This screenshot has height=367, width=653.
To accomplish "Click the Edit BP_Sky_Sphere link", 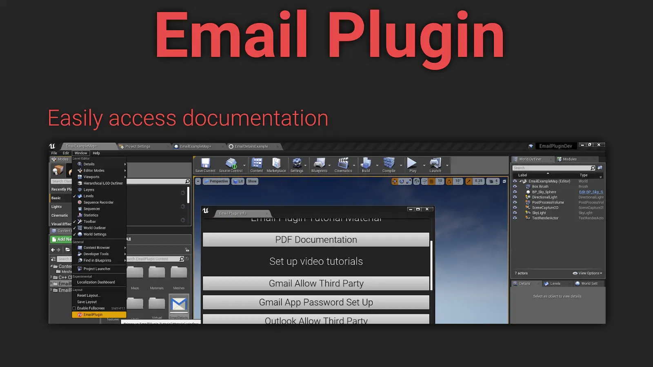I will [591, 192].
